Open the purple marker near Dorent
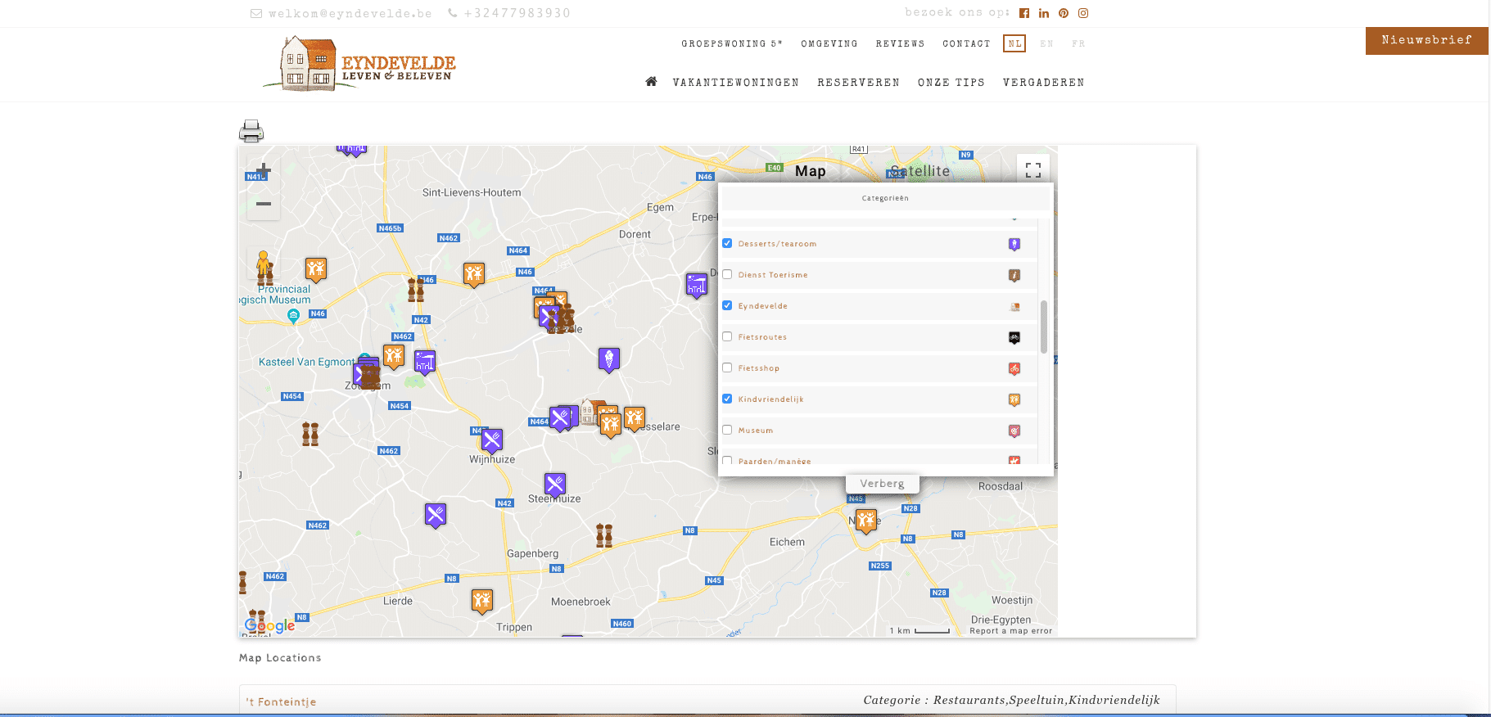The width and height of the screenshot is (1491, 717). point(697,285)
